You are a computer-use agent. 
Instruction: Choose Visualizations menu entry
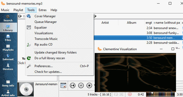point(59,33)
